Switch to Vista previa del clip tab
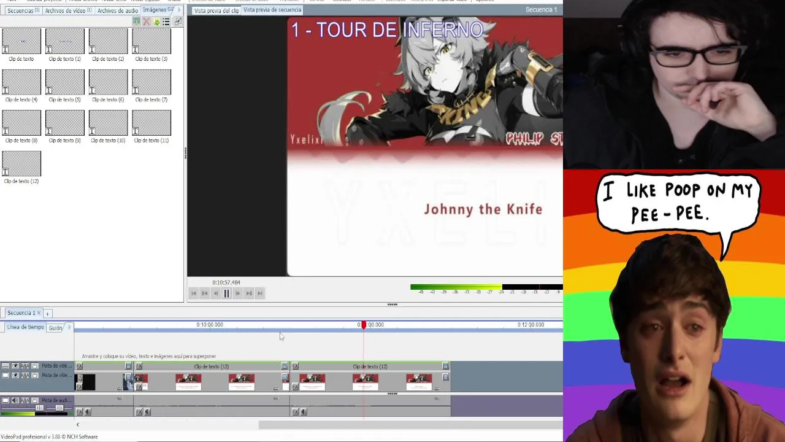This screenshot has width=785, height=442. pyautogui.click(x=216, y=10)
